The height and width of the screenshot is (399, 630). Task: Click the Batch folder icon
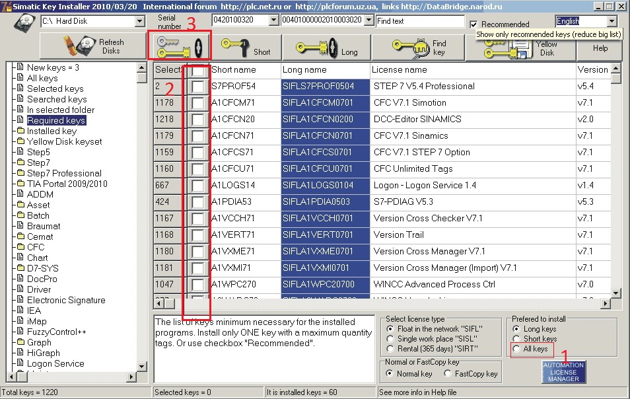(20, 215)
